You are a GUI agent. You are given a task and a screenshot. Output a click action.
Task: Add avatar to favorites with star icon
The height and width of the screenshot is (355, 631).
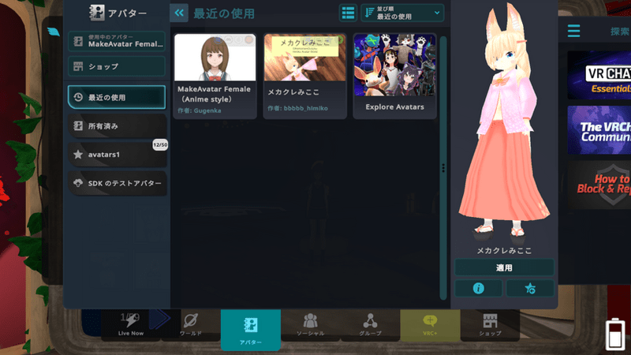coord(530,288)
